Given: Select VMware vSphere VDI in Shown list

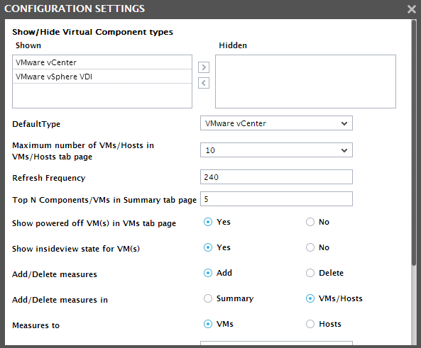Looking at the screenshot, I should (x=102, y=77).
